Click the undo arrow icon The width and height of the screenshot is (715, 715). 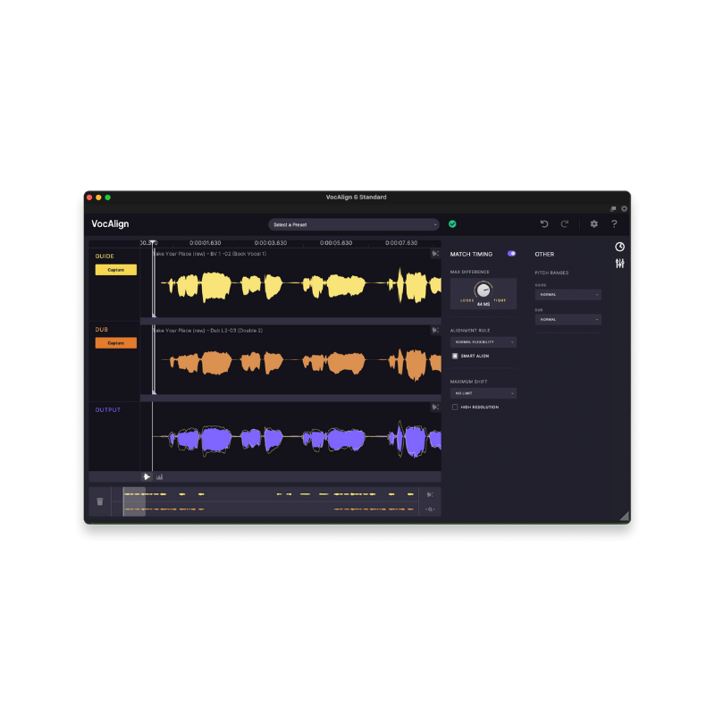pos(544,223)
